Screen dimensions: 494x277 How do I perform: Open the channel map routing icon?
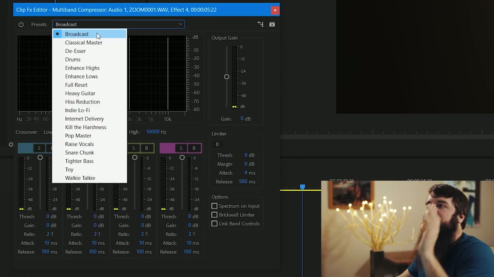tap(261, 24)
